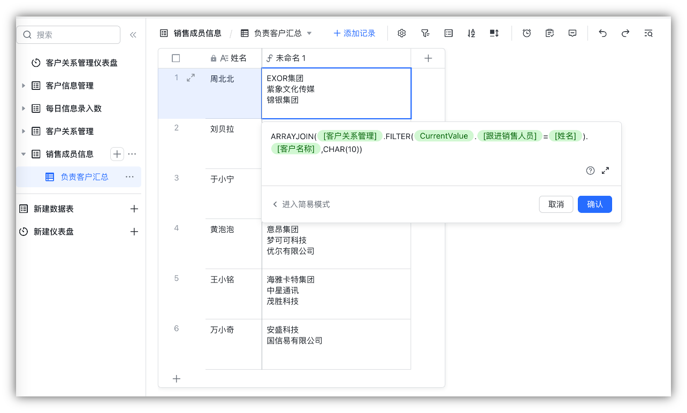Open the sort A-Z icon
This screenshot has height=413, width=687.
tap(471, 33)
